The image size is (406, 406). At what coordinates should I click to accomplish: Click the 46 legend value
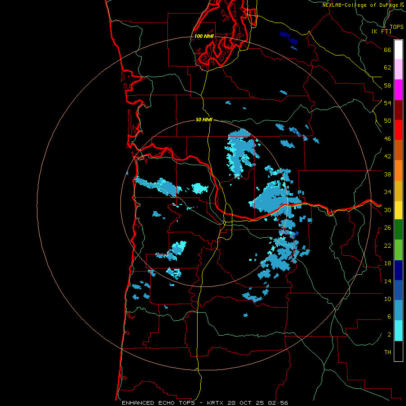388,139
